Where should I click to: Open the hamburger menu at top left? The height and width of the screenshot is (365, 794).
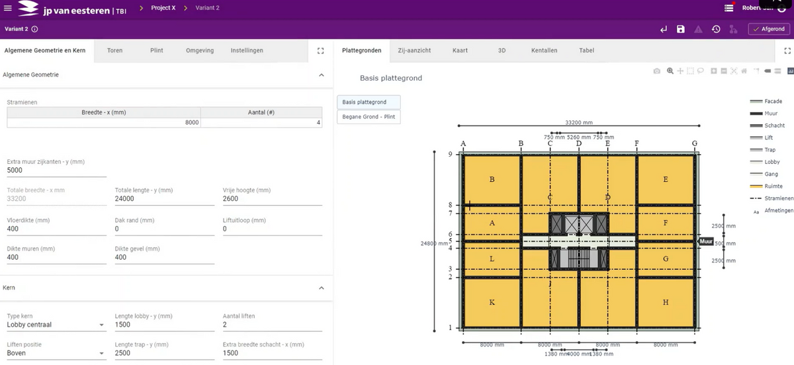coord(7,8)
